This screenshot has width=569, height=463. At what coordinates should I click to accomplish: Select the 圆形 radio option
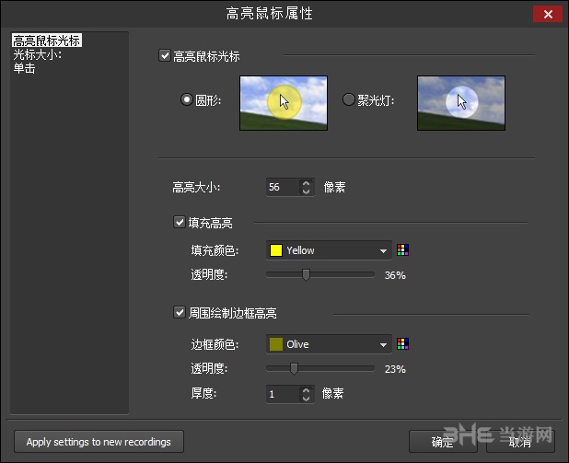[x=187, y=99]
